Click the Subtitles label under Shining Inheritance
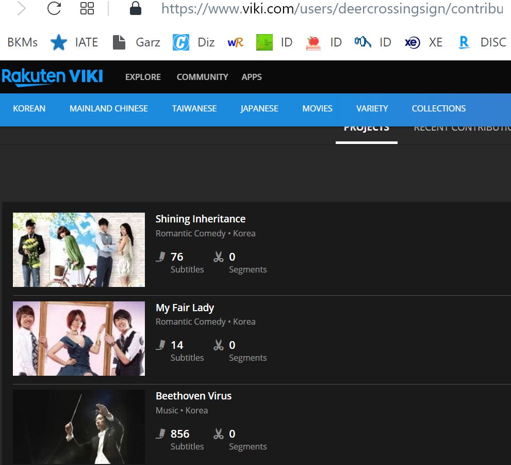 coord(187,269)
